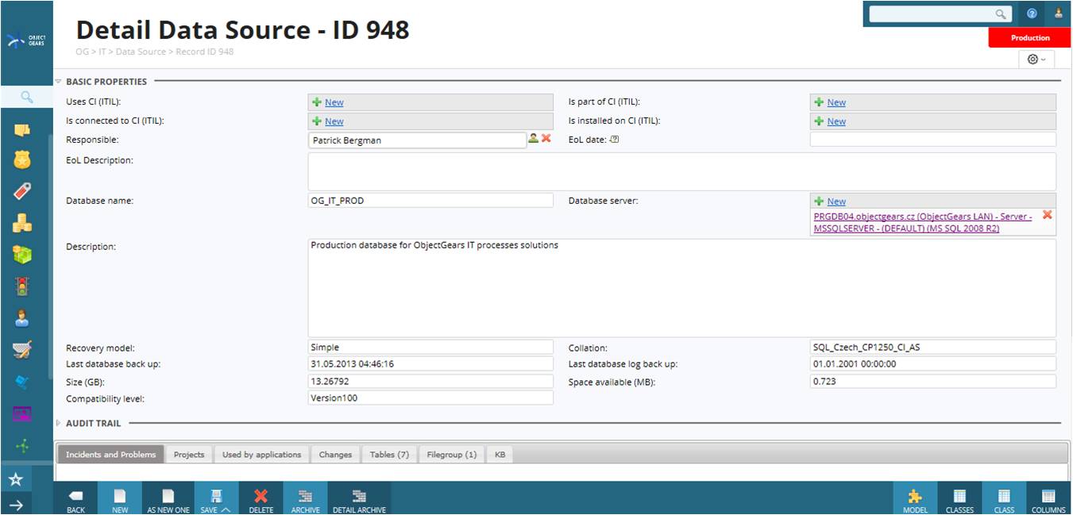Viewport: 1073px width, 515px height.
Task: Open the person sidebar icon
Action: click(22, 318)
